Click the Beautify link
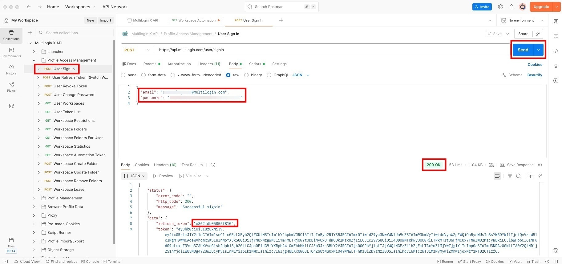This screenshot has width=562, height=264. click(535, 75)
